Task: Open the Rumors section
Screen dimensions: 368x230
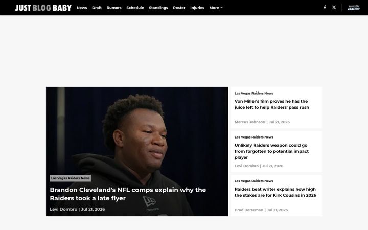Action: (114, 8)
